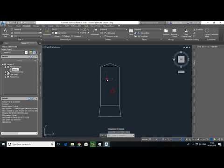Click the command line customize icon
Image resolution: width=224 pixels, height=168 pixels.
(x=105, y=135)
